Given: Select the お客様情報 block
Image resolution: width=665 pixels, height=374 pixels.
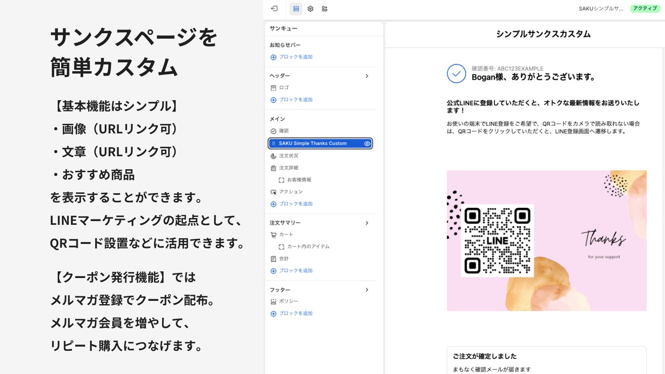Looking at the screenshot, I should tap(299, 180).
